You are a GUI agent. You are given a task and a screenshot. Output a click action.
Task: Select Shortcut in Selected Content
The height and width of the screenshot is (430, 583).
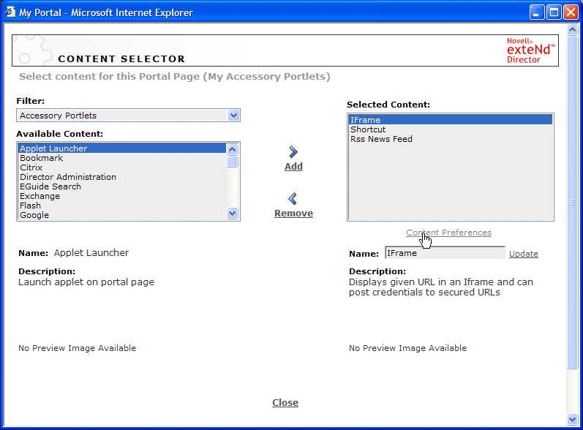coord(368,129)
